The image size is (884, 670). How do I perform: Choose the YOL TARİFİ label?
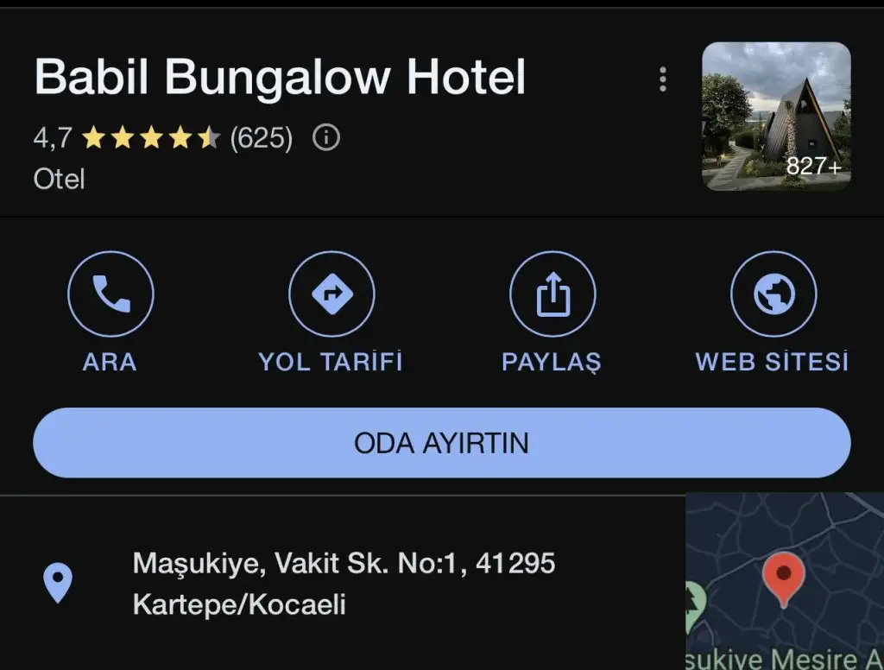point(331,362)
